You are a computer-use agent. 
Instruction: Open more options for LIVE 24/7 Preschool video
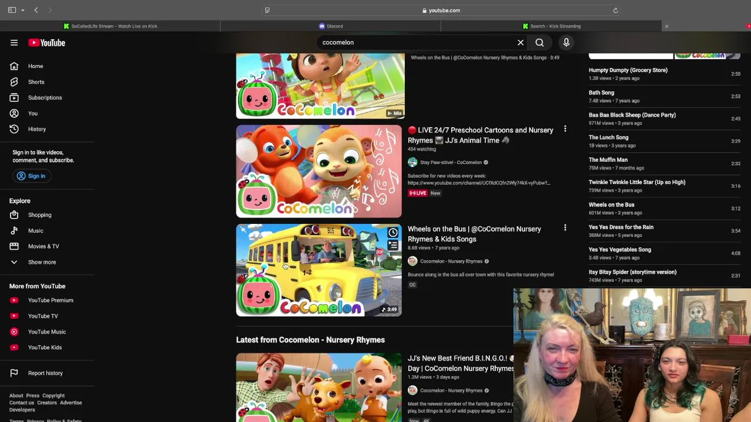565,129
